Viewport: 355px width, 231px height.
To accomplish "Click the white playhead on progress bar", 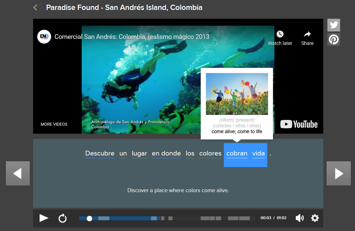I will [x=89, y=218].
